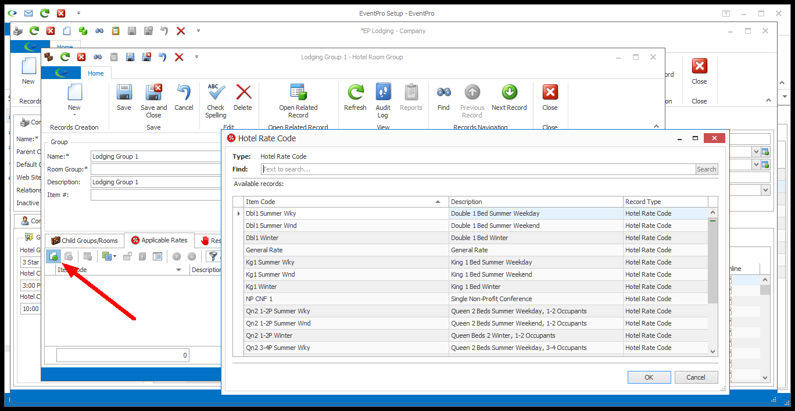Screen dimensions: 795x411
Task: Switch to Child Groups/Rooms tab
Action: coord(84,240)
